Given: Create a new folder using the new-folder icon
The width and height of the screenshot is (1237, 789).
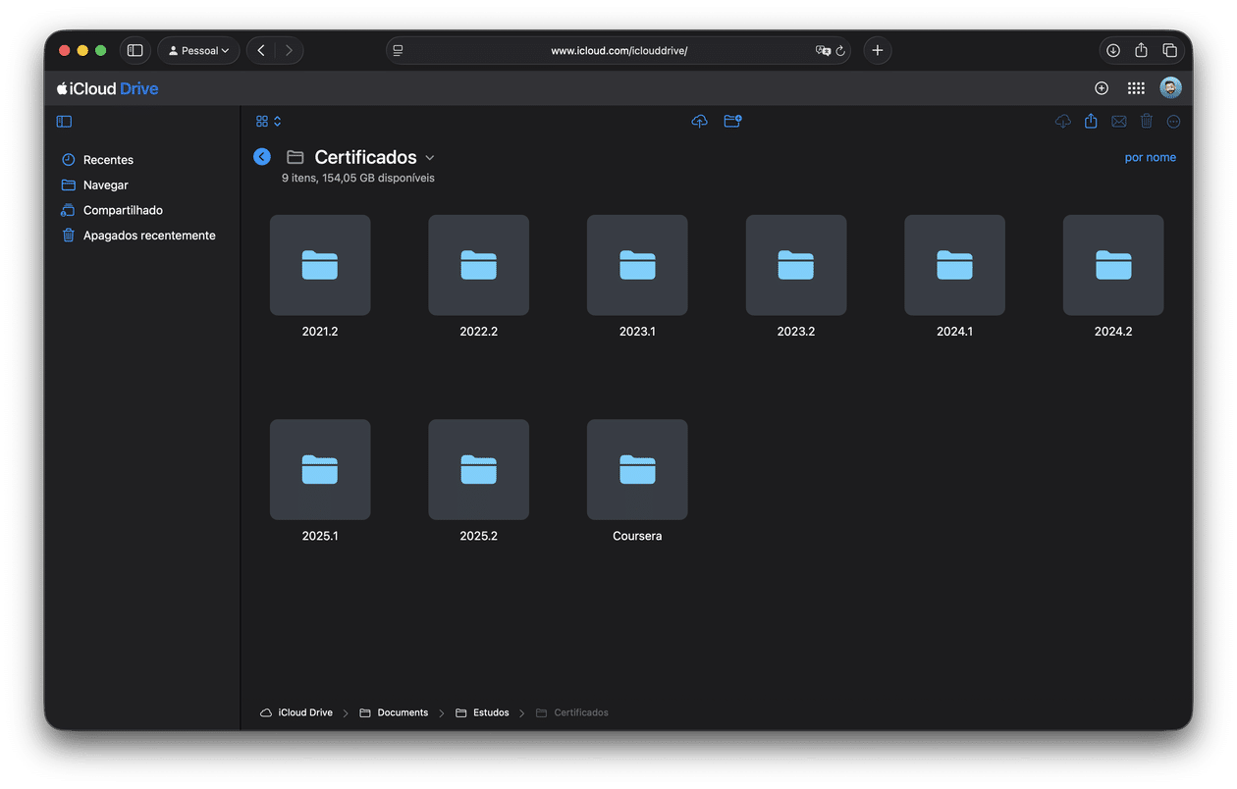Looking at the screenshot, I should tap(732, 121).
